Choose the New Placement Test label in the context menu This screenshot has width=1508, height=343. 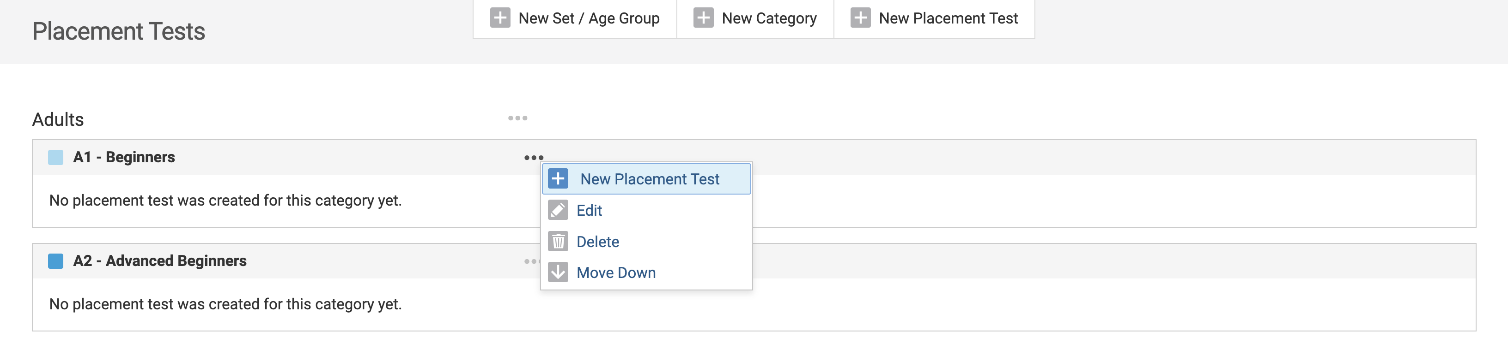point(649,179)
